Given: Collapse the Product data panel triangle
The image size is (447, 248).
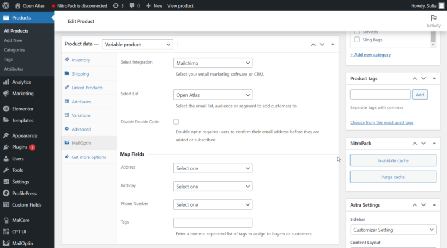Looking at the screenshot, I should [x=333, y=44].
